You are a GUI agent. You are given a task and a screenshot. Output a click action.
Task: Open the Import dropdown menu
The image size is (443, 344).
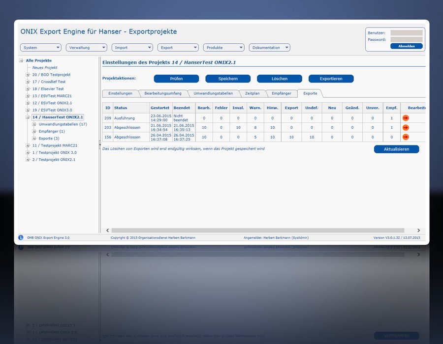coord(132,47)
